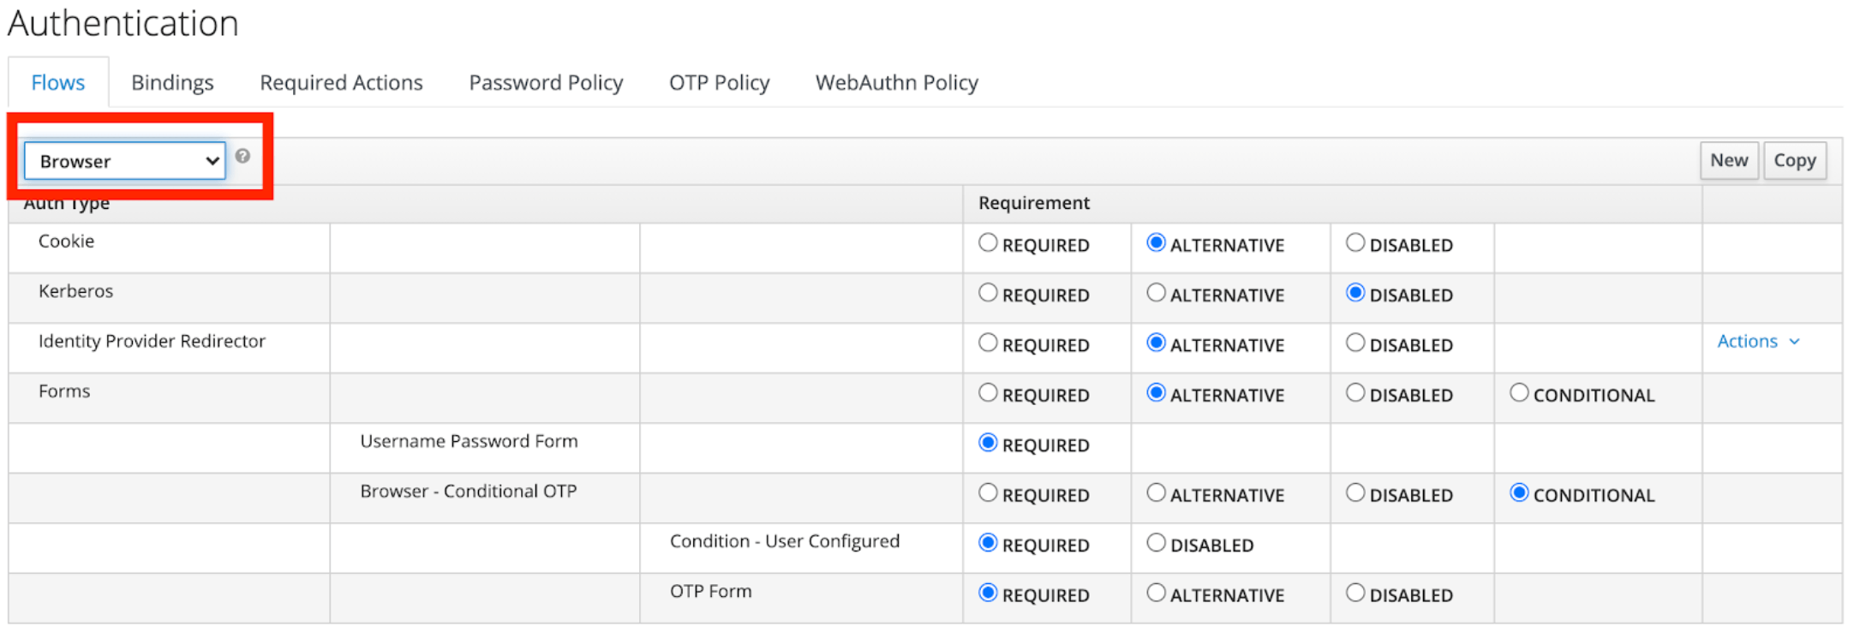
Task: Click the help icon beside the flow selector
Action: coord(242,157)
